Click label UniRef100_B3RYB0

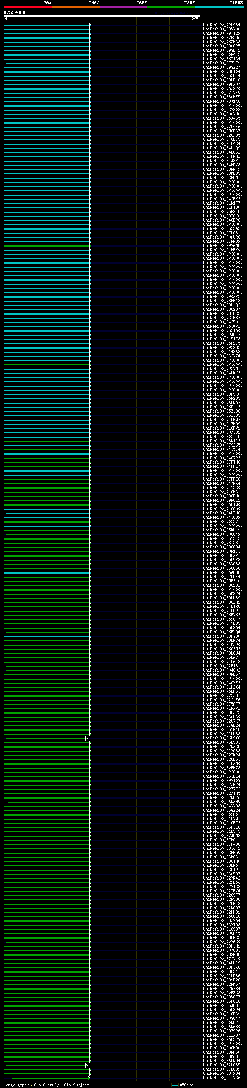222,636
